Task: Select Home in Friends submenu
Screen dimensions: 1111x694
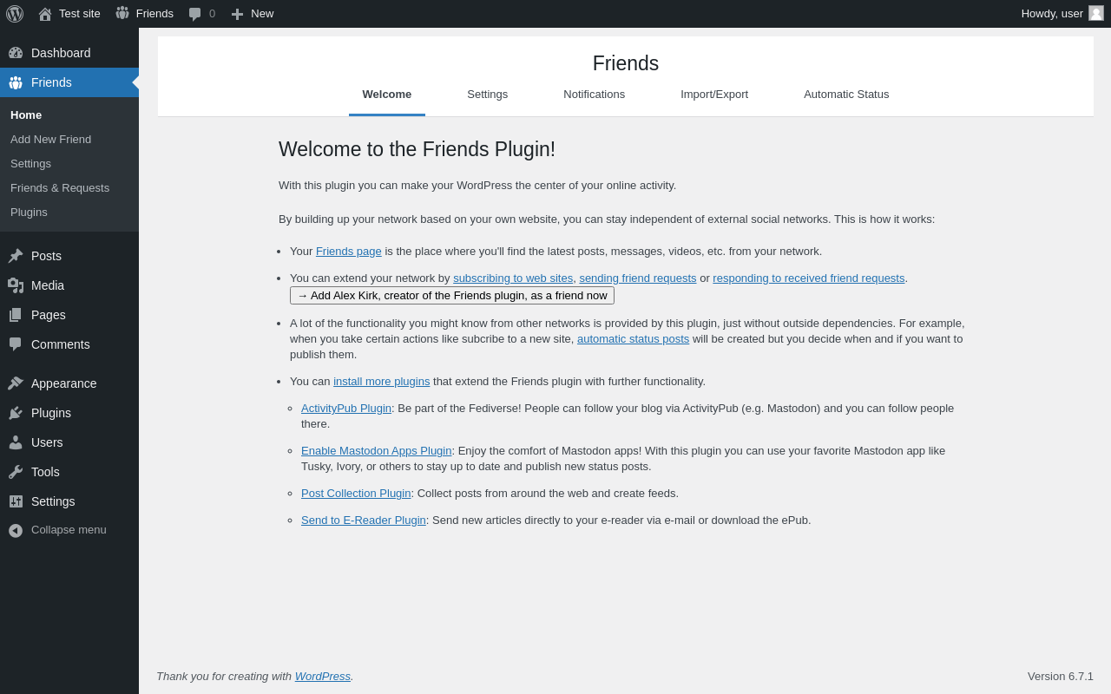Action: pos(26,115)
